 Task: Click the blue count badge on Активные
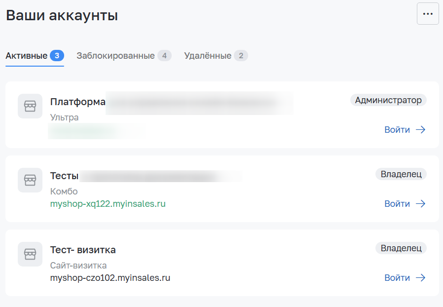point(57,56)
